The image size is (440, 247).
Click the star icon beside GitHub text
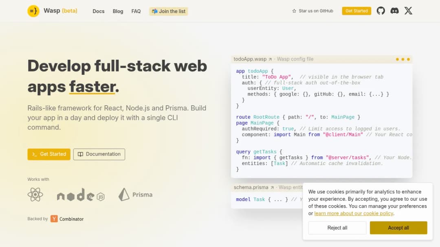(294, 11)
